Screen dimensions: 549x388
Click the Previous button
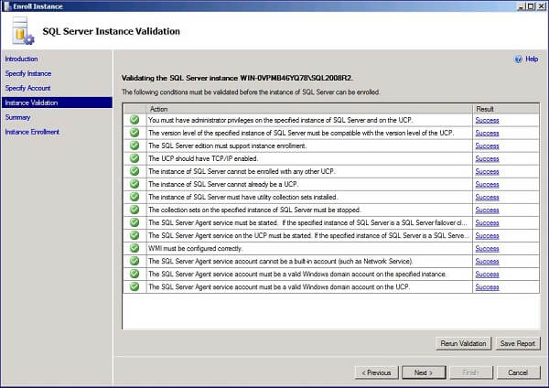(376, 372)
